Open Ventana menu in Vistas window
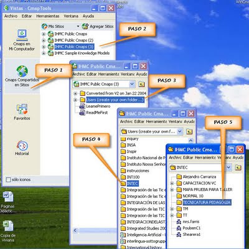Screen dimensions: 249x249 pyautogui.click(x=71, y=16)
